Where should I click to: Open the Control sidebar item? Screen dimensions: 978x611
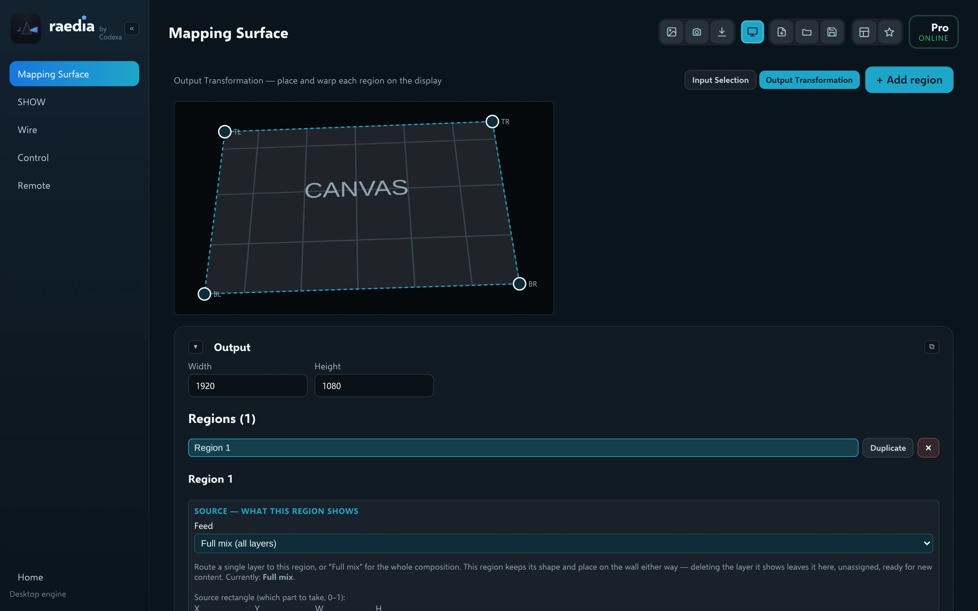point(74,158)
